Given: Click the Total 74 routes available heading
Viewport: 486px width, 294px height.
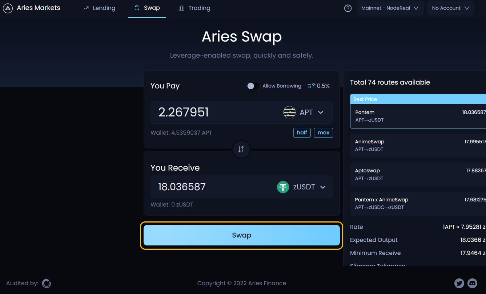Looking at the screenshot, I should tap(390, 82).
